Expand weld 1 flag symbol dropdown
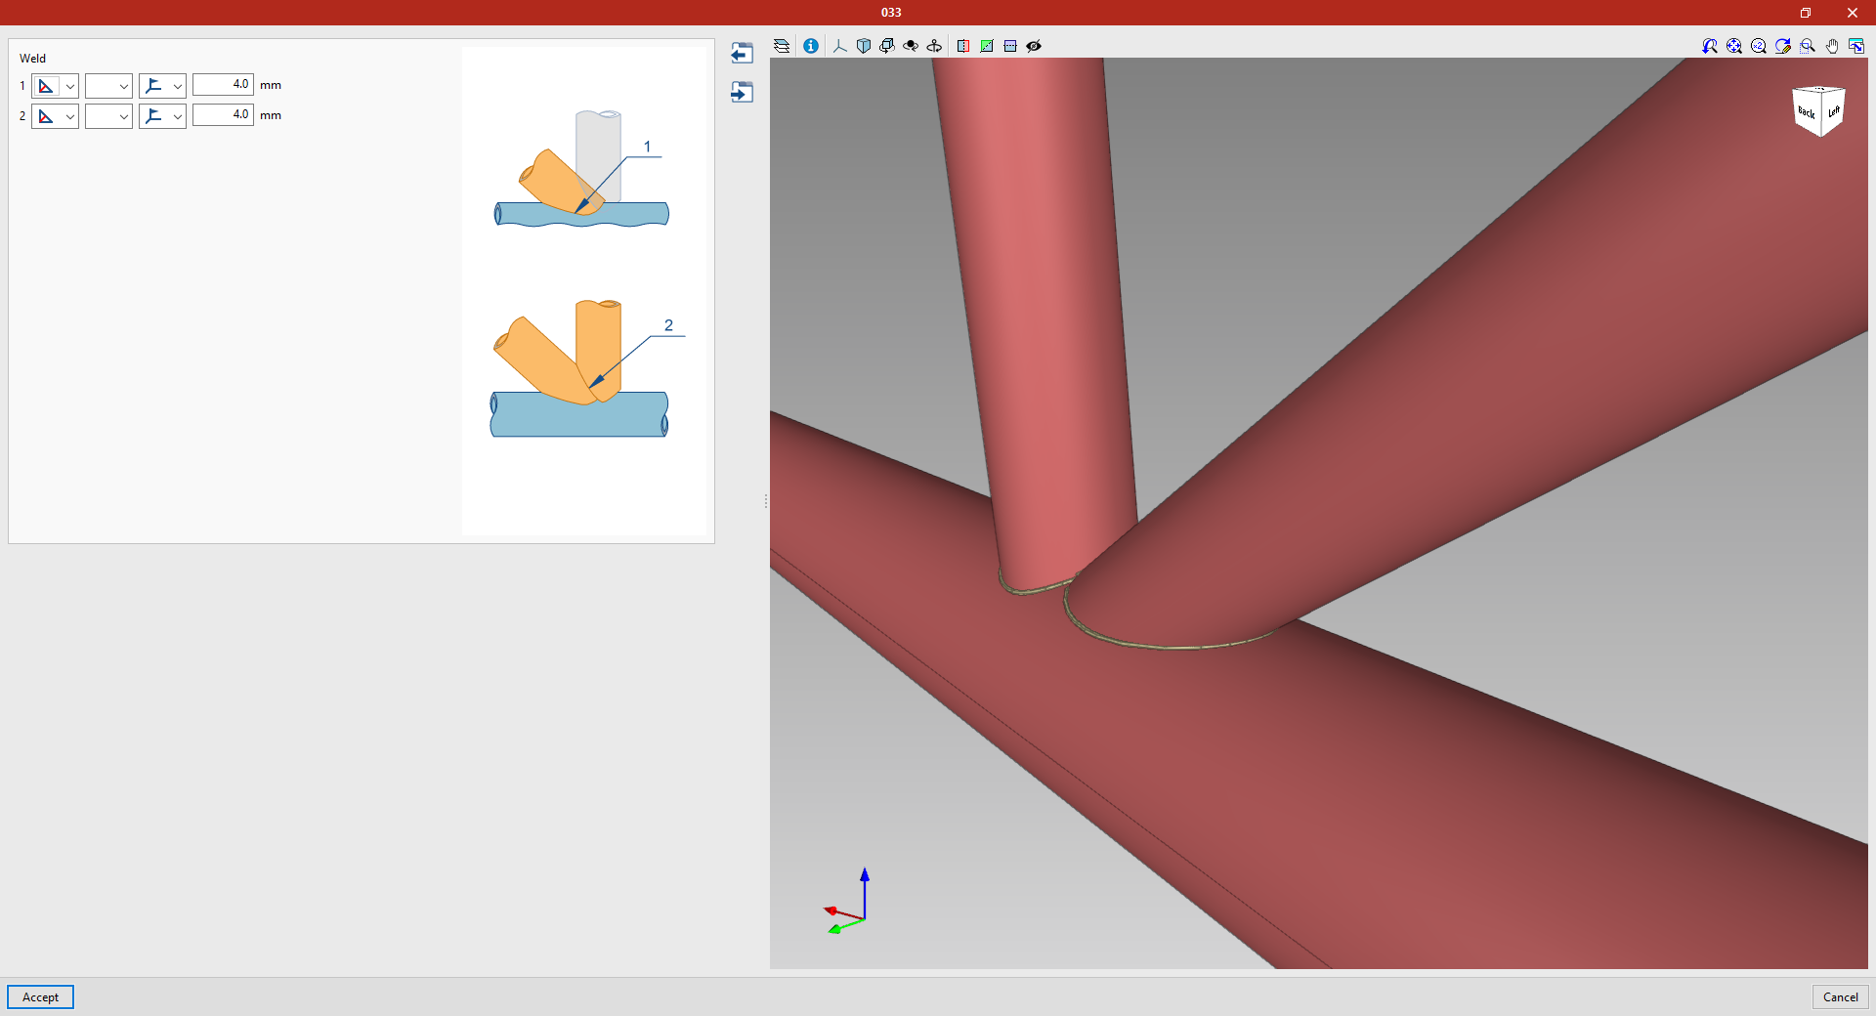This screenshot has width=1876, height=1016. coord(162,86)
